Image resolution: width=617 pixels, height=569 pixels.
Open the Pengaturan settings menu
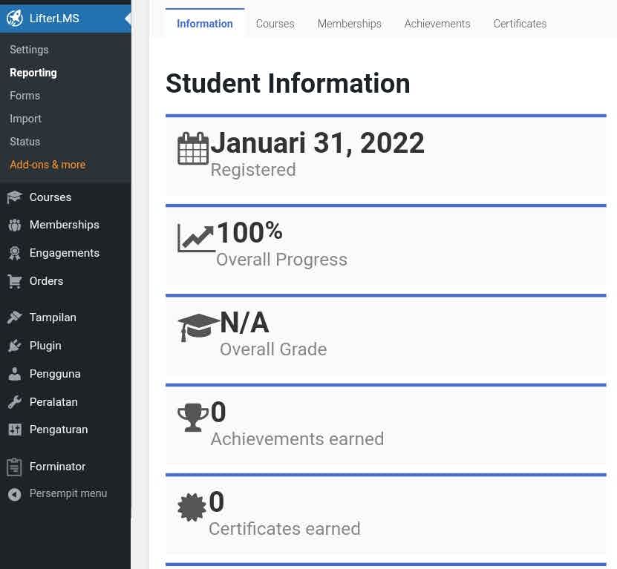click(x=58, y=430)
